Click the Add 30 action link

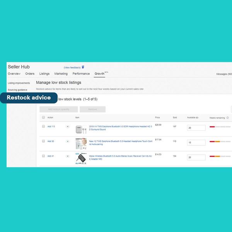pos(51,141)
